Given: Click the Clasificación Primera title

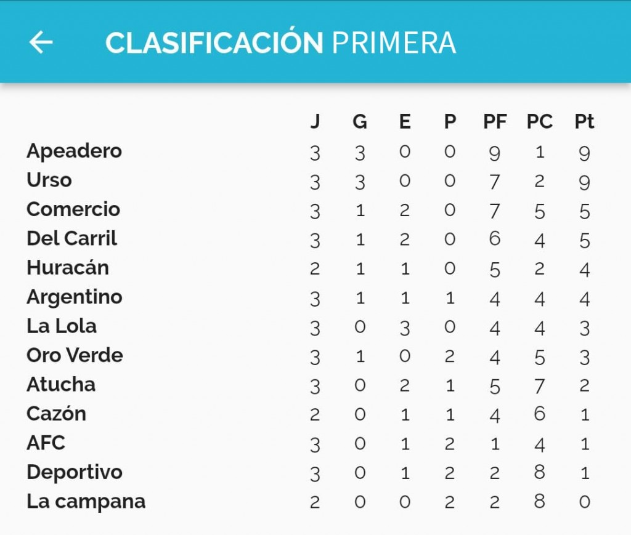Looking at the screenshot, I should click(280, 42).
